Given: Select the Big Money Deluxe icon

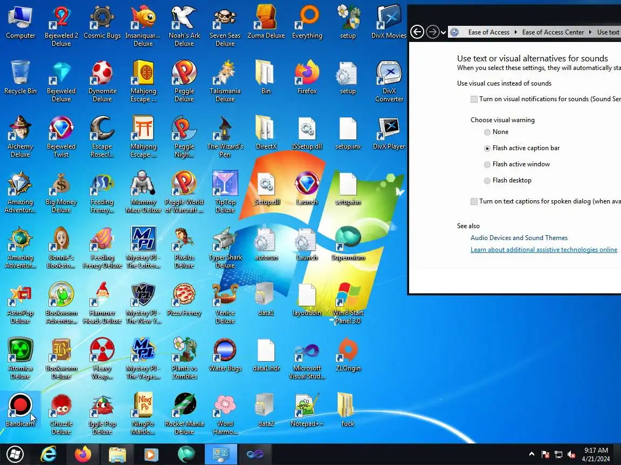Looking at the screenshot, I should tap(61, 192).
